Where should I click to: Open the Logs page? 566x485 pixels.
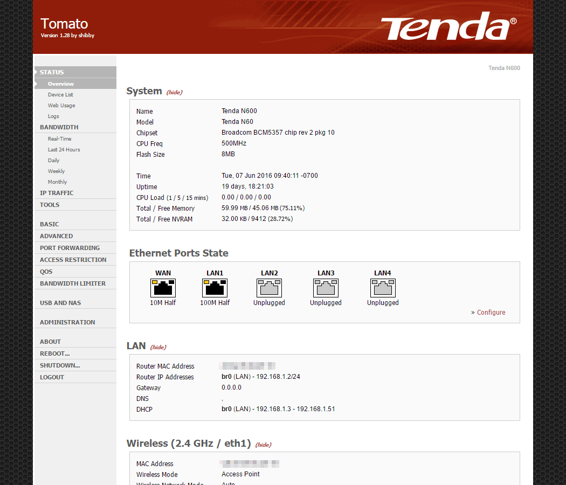(53, 116)
